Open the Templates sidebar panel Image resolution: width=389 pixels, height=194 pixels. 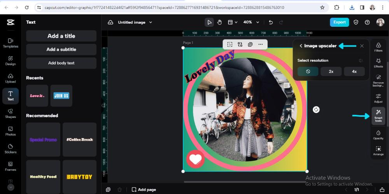pos(11,43)
